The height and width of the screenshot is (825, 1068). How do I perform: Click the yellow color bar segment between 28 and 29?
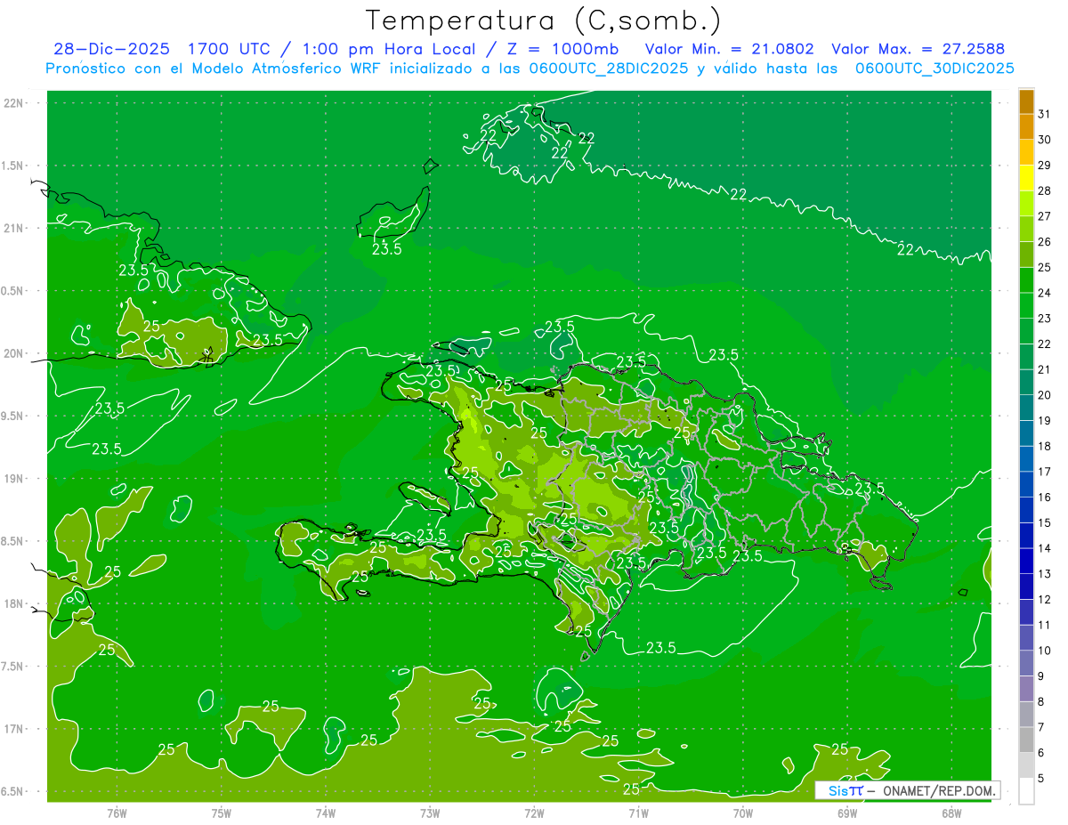1026,178
